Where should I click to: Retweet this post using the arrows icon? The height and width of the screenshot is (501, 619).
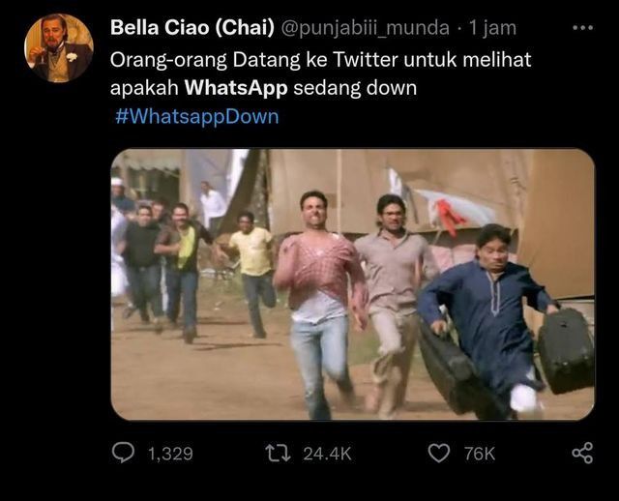click(279, 453)
